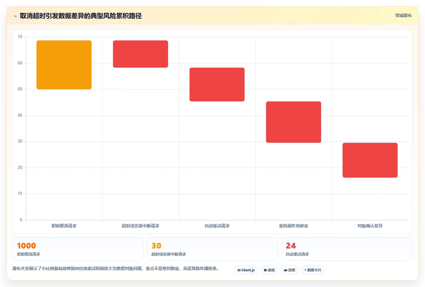This screenshot has width=425, height=287.
Task: Select the Chart.js chip
Action: 246,270
